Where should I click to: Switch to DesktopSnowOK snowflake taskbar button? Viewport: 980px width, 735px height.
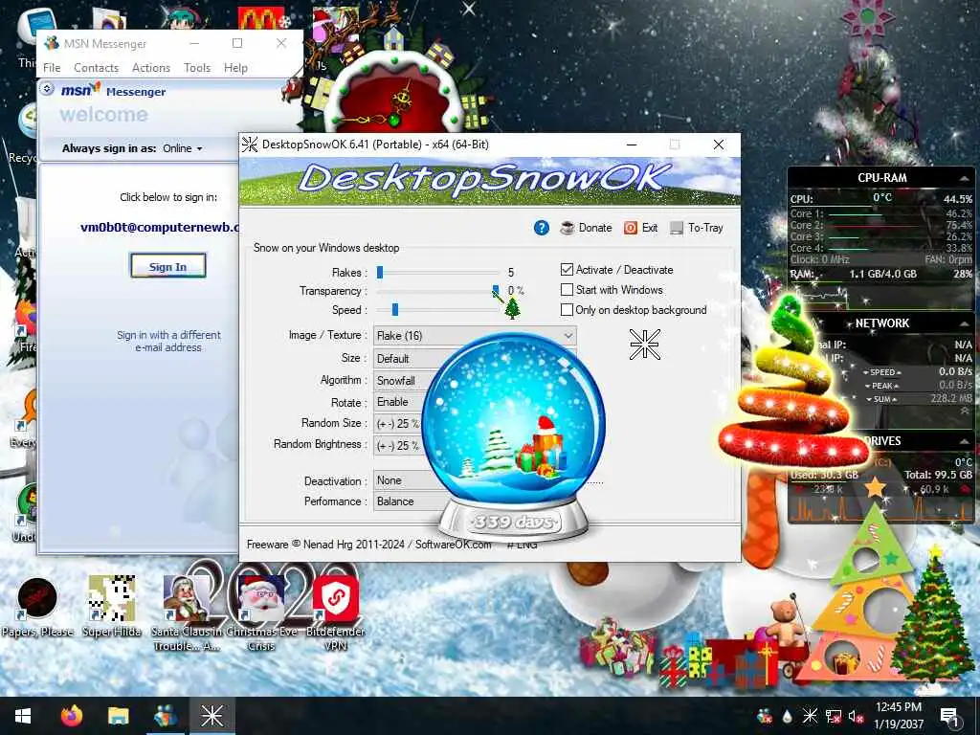pyautogui.click(x=212, y=716)
